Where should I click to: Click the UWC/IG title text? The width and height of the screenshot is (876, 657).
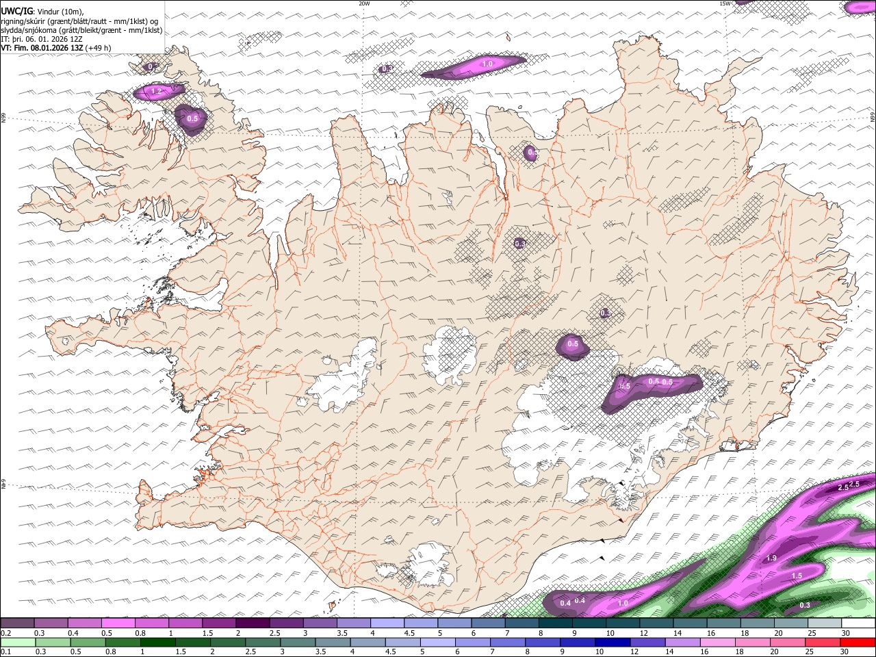[17, 11]
